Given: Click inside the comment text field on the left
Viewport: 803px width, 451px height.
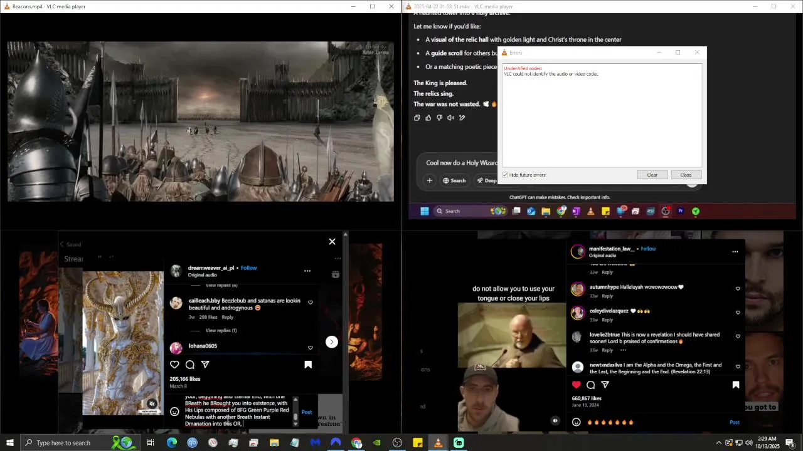Looking at the screenshot, I should (x=237, y=411).
